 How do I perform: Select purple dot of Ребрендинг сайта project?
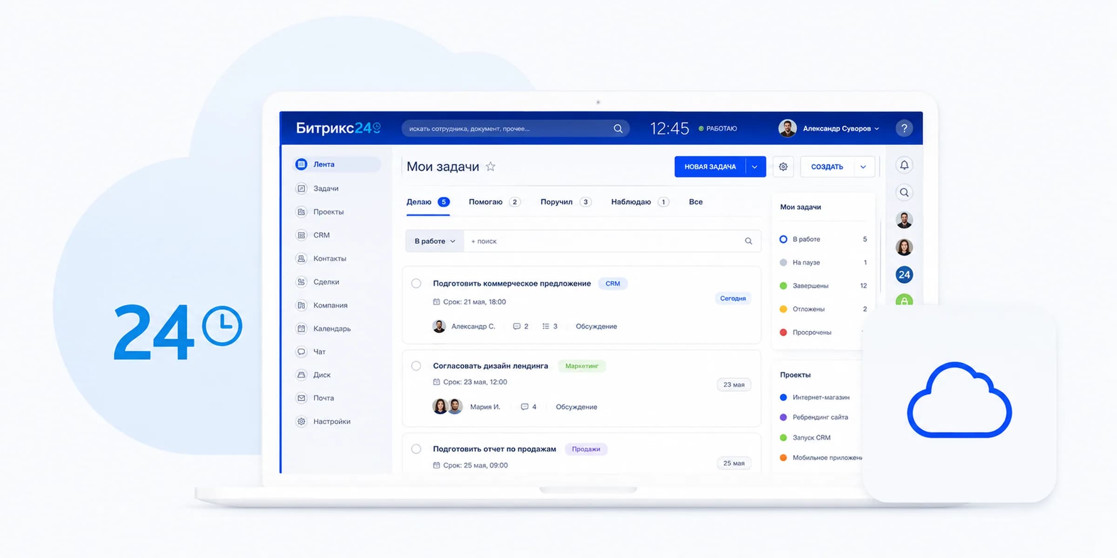[x=783, y=417]
